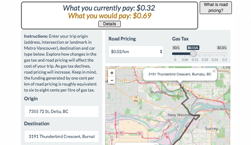
Task: Click the Road Pricing dropdown stepper arrows
Action: [x=161, y=52]
